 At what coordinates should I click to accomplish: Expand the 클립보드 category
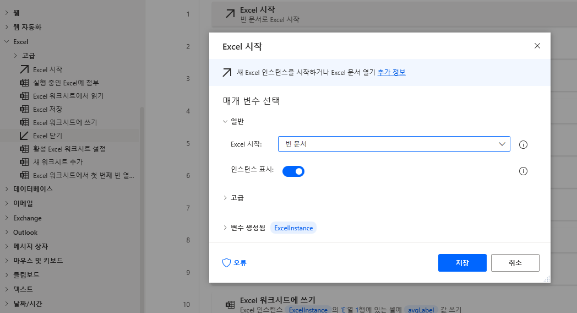[7, 275]
